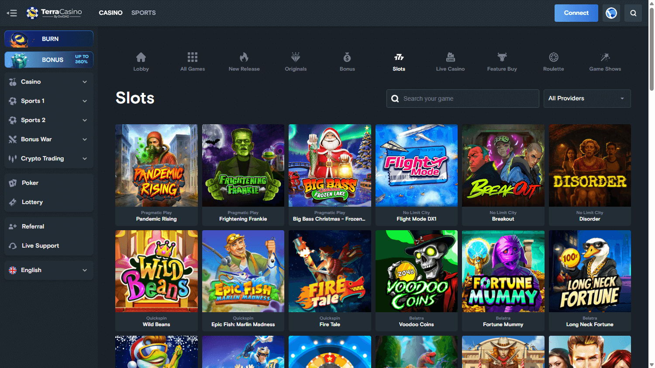Expand the Crypto Trading menu

[x=48, y=158]
